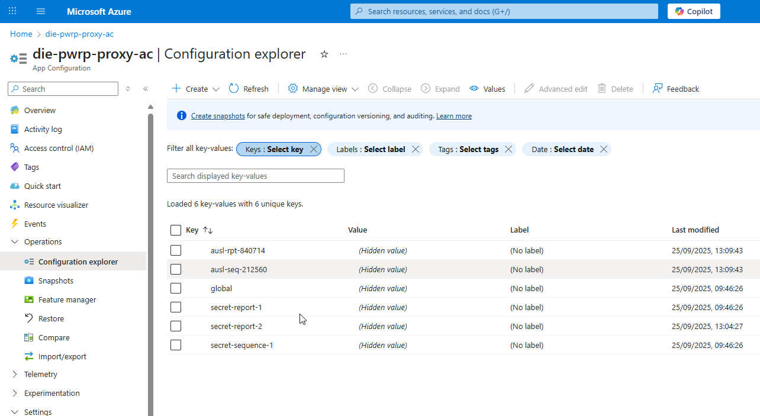The height and width of the screenshot is (416, 760).
Task: Favorite the resource with the star icon
Action: click(x=324, y=54)
